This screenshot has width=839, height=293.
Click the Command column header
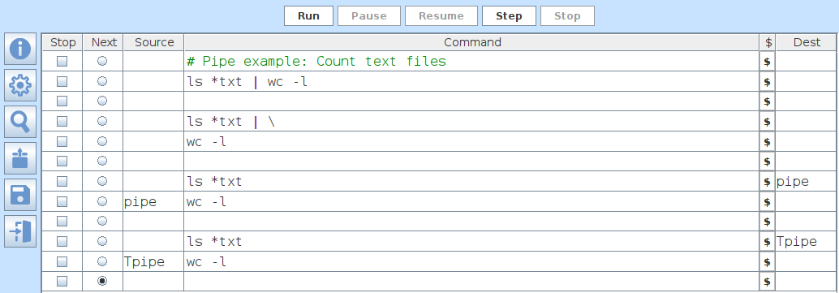472,42
